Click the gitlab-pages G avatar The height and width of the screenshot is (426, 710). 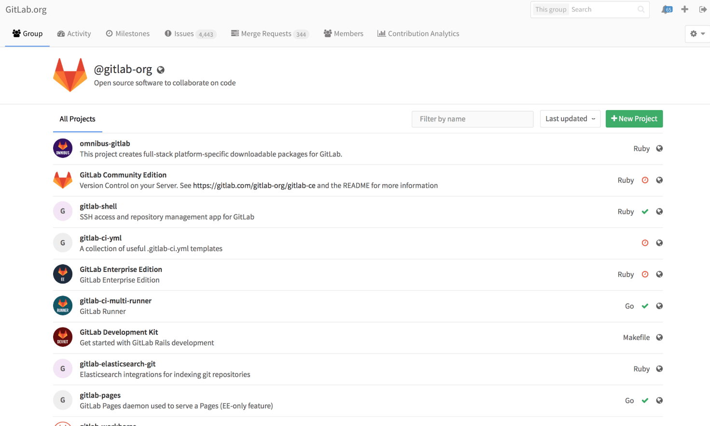[x=63, y=400]
